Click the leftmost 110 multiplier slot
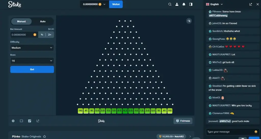The image size is (261, 139). tap(80, 111)
